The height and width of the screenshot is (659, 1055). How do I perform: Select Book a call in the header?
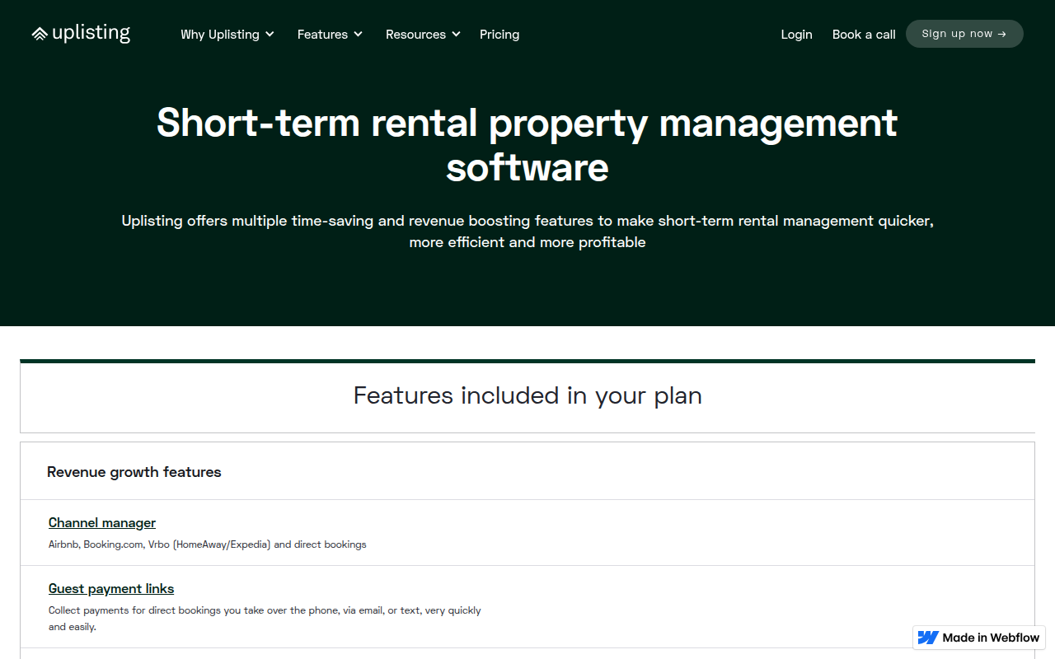coord(864,35)
